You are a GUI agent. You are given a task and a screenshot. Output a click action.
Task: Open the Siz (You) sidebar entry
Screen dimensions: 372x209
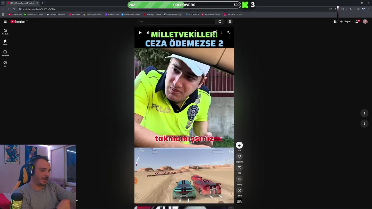5,64
